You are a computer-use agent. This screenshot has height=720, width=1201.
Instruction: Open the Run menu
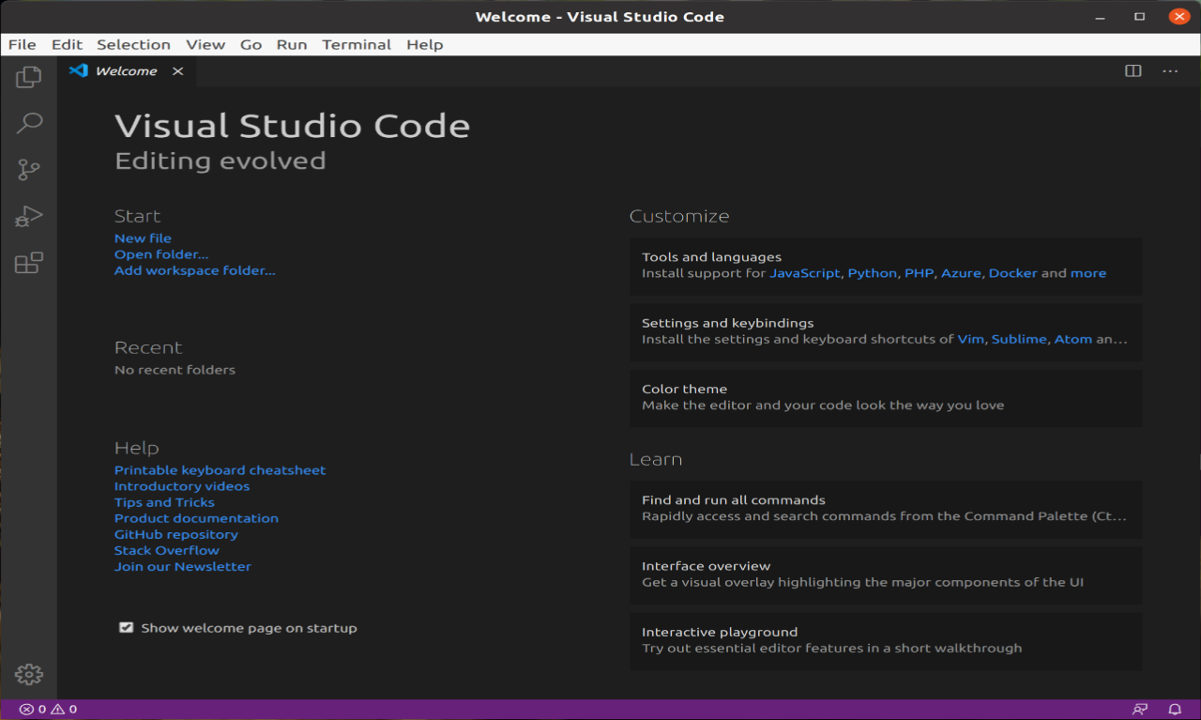[x=292, y=44]
